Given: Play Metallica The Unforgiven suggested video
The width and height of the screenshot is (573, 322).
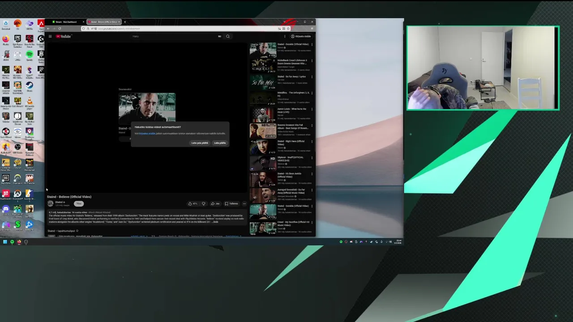Looking at the screenshot, I should point(263,98).
